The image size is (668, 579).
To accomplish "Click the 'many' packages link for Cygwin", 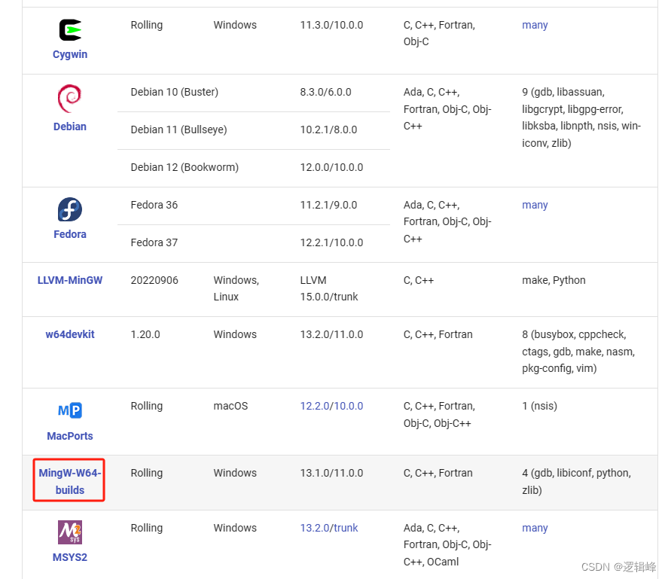I will (535, 25).
